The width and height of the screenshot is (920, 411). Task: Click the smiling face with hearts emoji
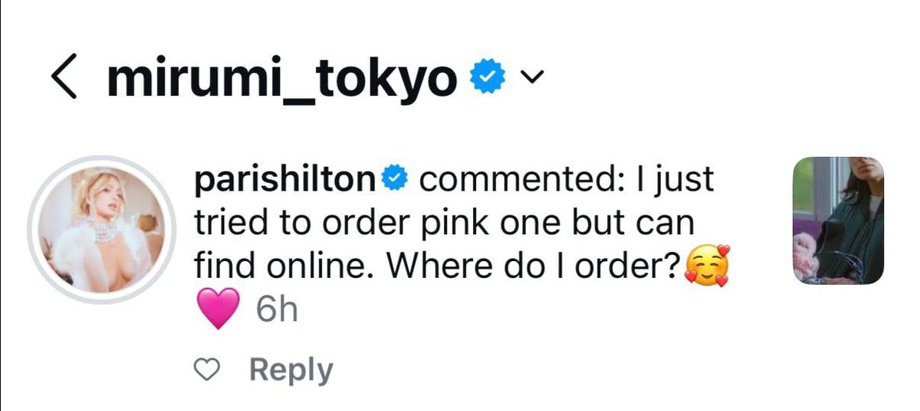pyautogui.click(x=705, y=268)
